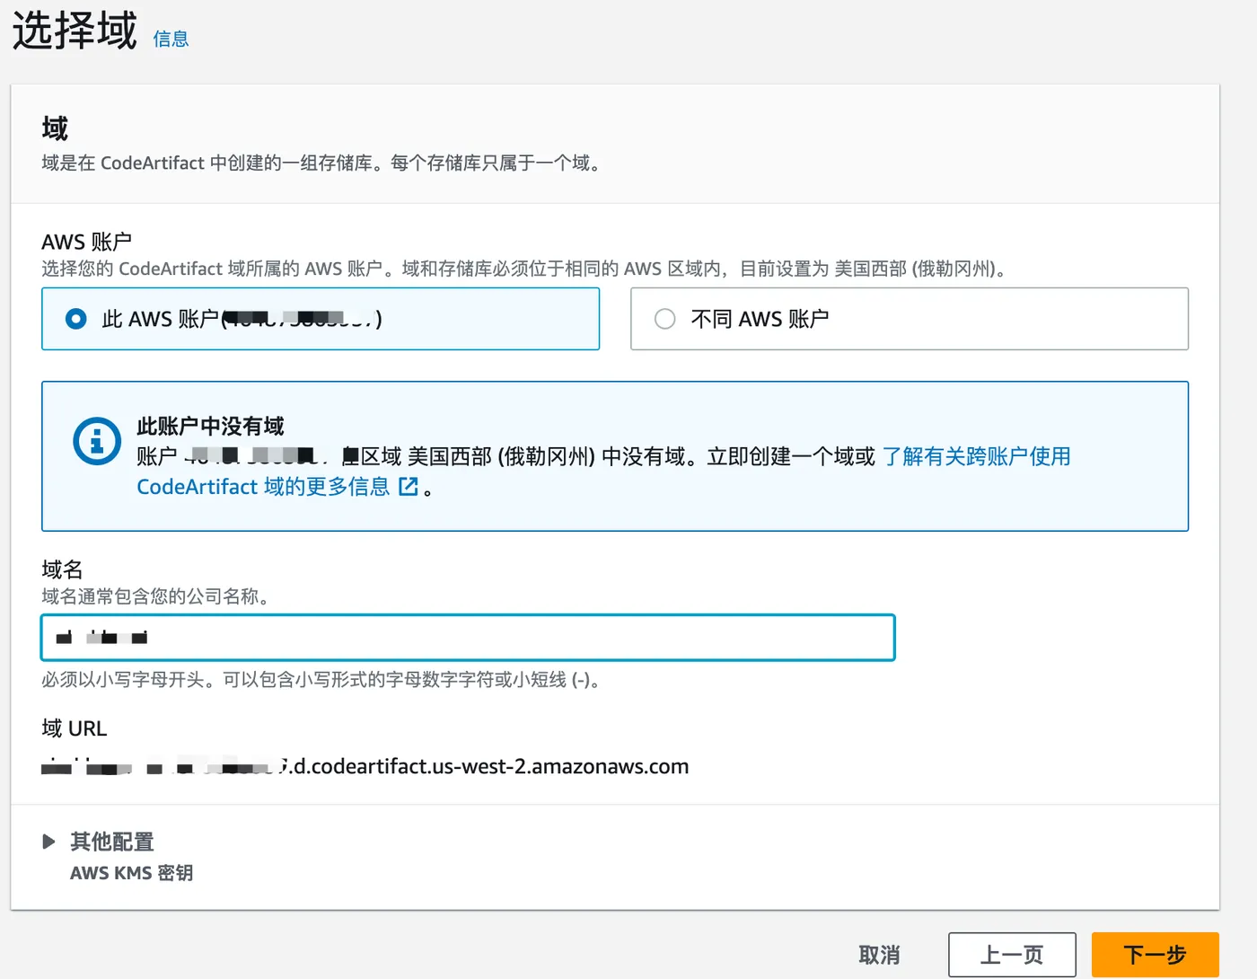Click AWS KMS 密钥 subtitle text
The width and height of the screenshot is (1257, 979).
click(x=131, y=873)
